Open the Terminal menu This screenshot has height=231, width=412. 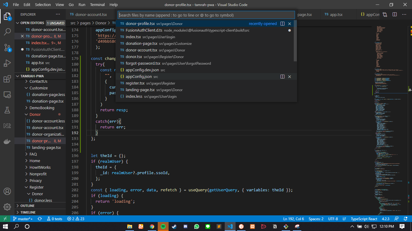[x=97, y=5]
